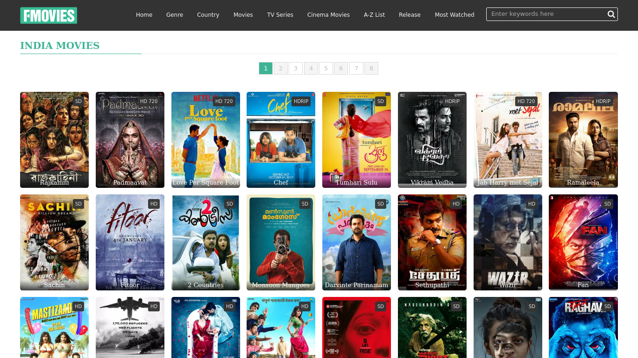Screen dimensions: 638x358
Task: Open the Raghav blue-face movie poster
Action: [583, 328]
